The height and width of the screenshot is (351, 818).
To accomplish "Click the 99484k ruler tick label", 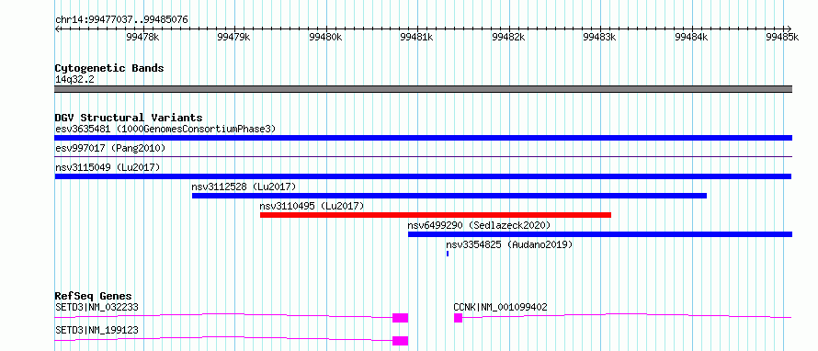I will [691, 37].
